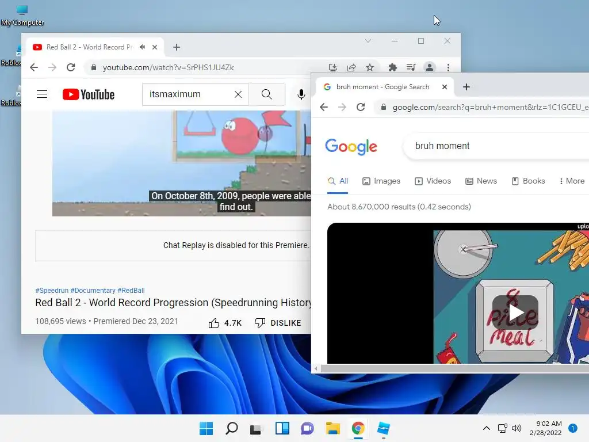
Task: Mute the Red Ball 2 tab audio icon
Action: (x=143, y=47)
